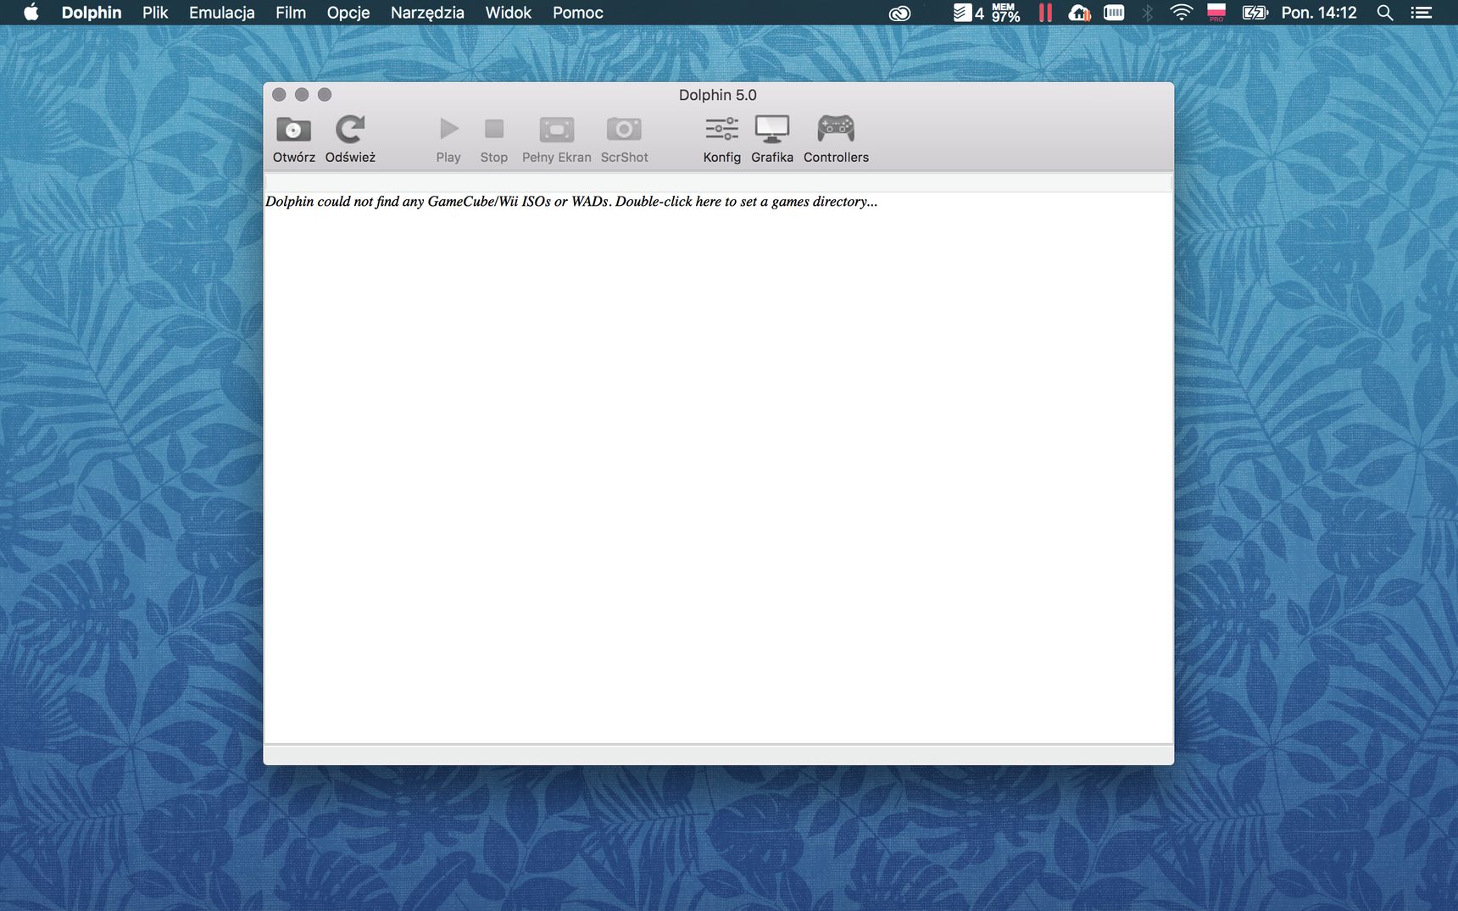Open Spotlight search magnifier
The height and width of the screenshot is (911, 1458).
tap(1385, 13)
